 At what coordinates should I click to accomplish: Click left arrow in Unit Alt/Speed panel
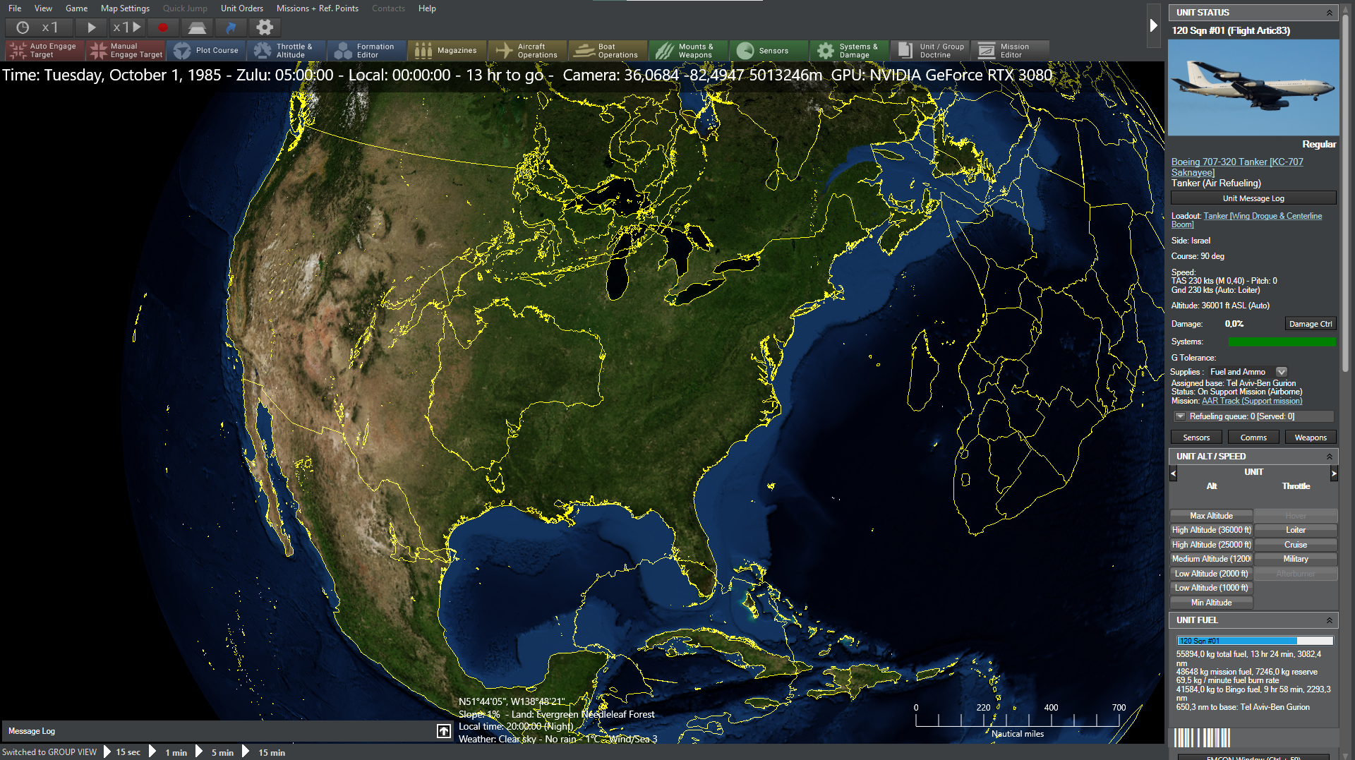coord(1174,474)
